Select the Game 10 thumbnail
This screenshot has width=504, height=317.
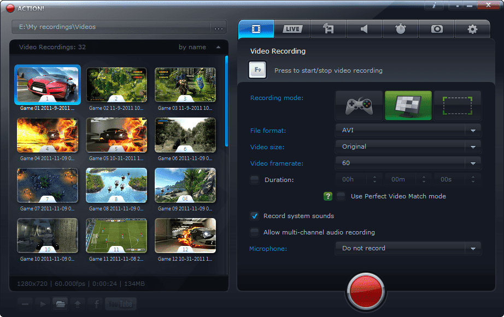(47, 236)
